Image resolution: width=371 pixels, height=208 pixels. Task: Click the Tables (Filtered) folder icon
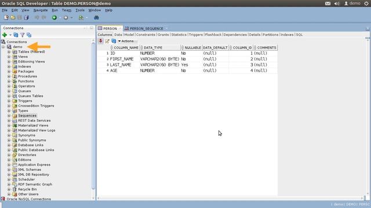click(x=14, y=51)
